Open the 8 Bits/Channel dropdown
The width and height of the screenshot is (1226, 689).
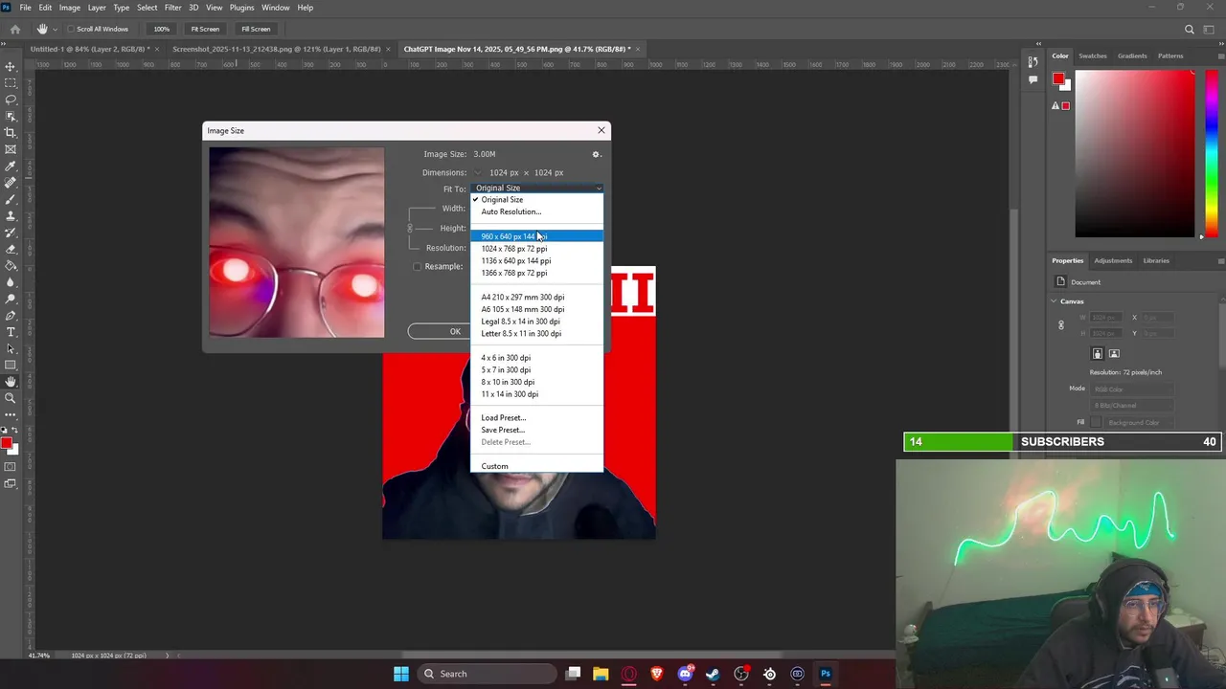click(1131, 406)
